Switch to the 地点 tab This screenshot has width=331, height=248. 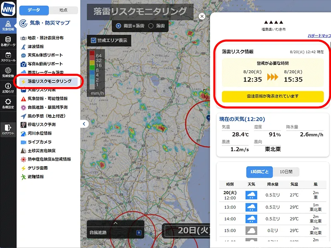63,10
